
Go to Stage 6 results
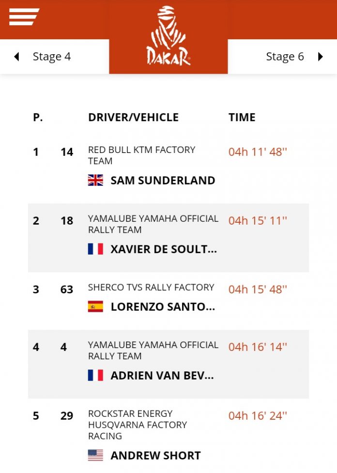click(285, 57)
